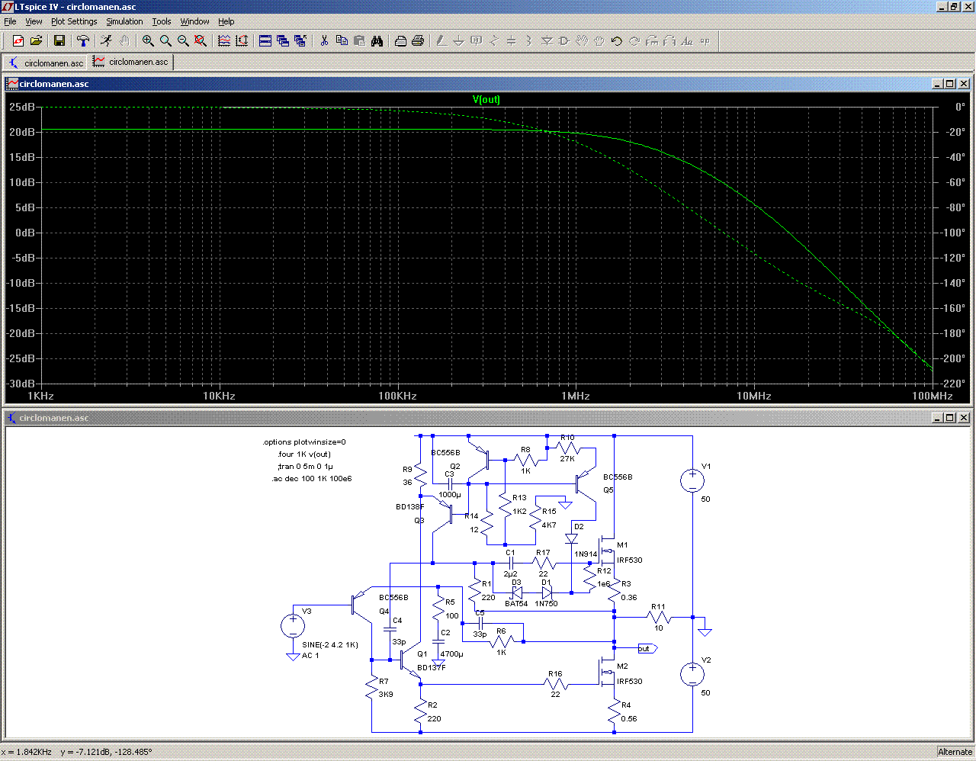The width and height of the screenshot is (976, 761).
Task: Click the 100KHz frequency axis label
Action: click(398, 396)
